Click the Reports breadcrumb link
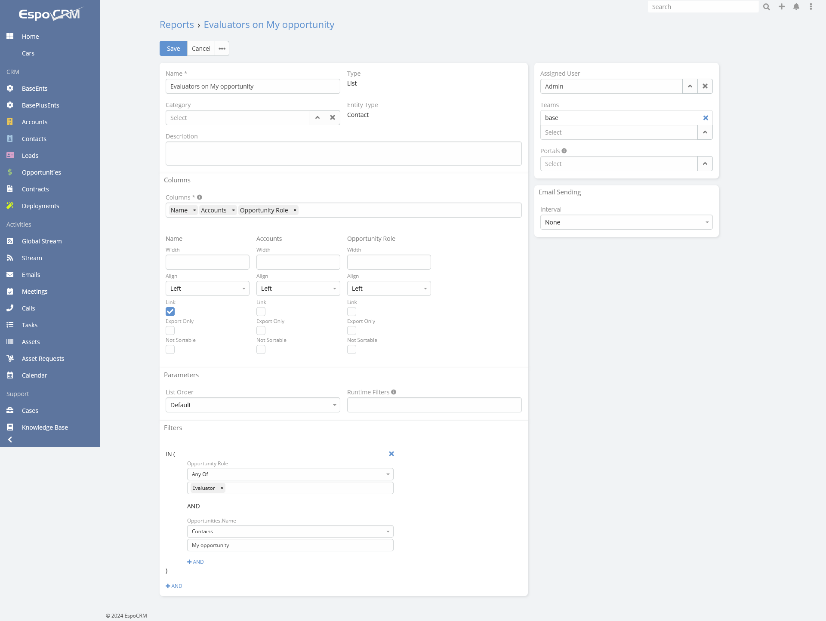 click(177, 25)
